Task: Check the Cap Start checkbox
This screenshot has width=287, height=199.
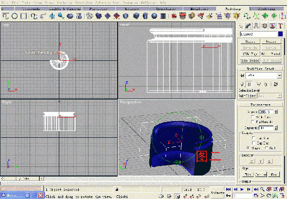Action: tap(254, 138)
